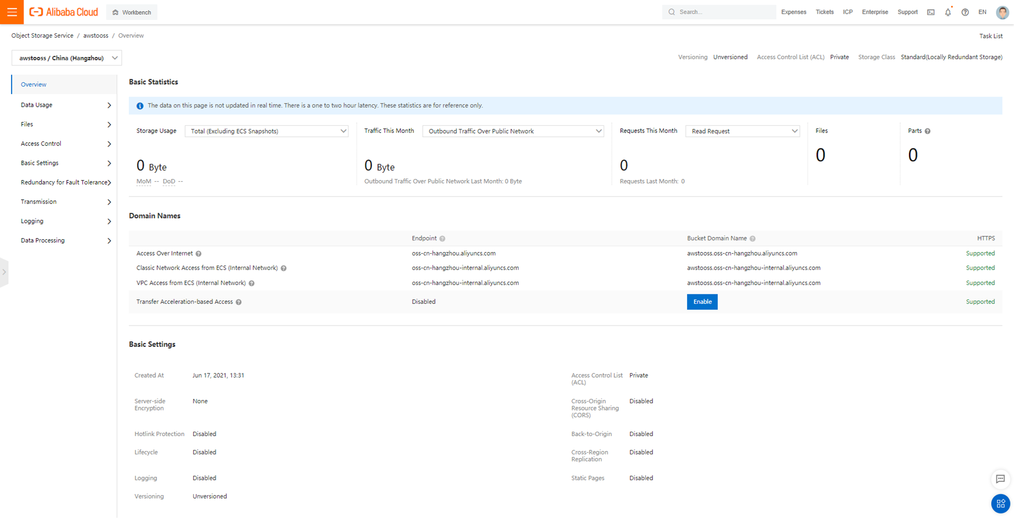Open the Workbench button
Image resolution: width=1014 pixels, height=521 pixels.
click(x=131, y=12)
